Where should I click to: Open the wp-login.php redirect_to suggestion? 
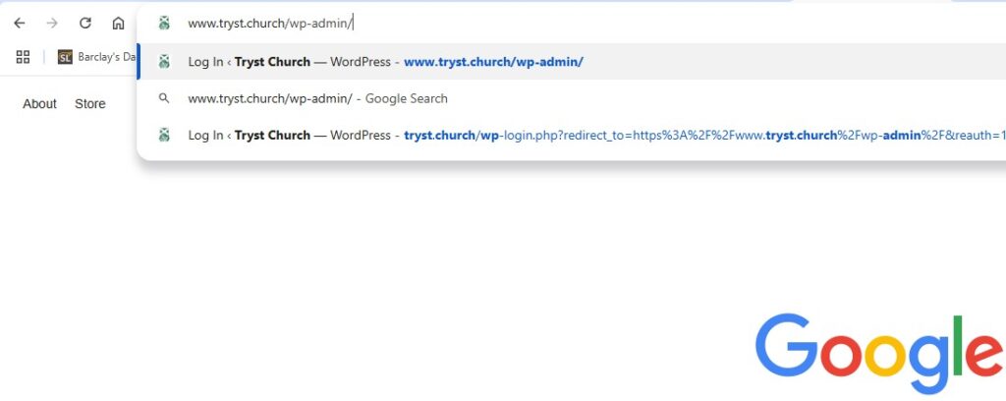[x=705, y=135]
